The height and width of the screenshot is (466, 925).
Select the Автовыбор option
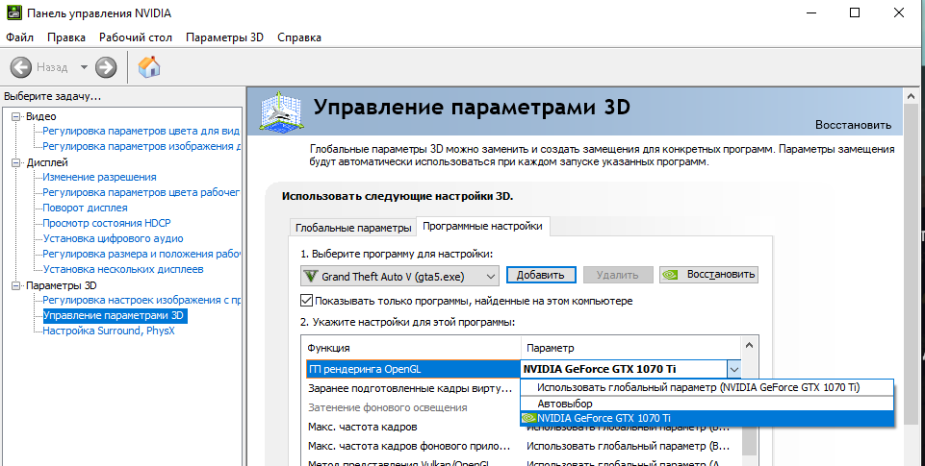[707, 404]
